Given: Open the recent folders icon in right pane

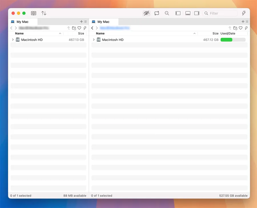Looking at the screenshot, I should pyautogui.click(x=235, y=28).
